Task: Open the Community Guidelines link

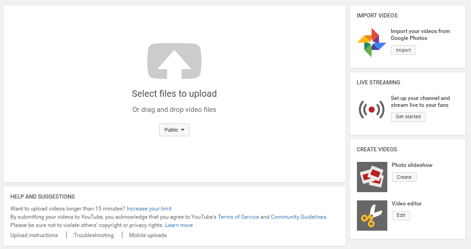Action: [298, 216]
